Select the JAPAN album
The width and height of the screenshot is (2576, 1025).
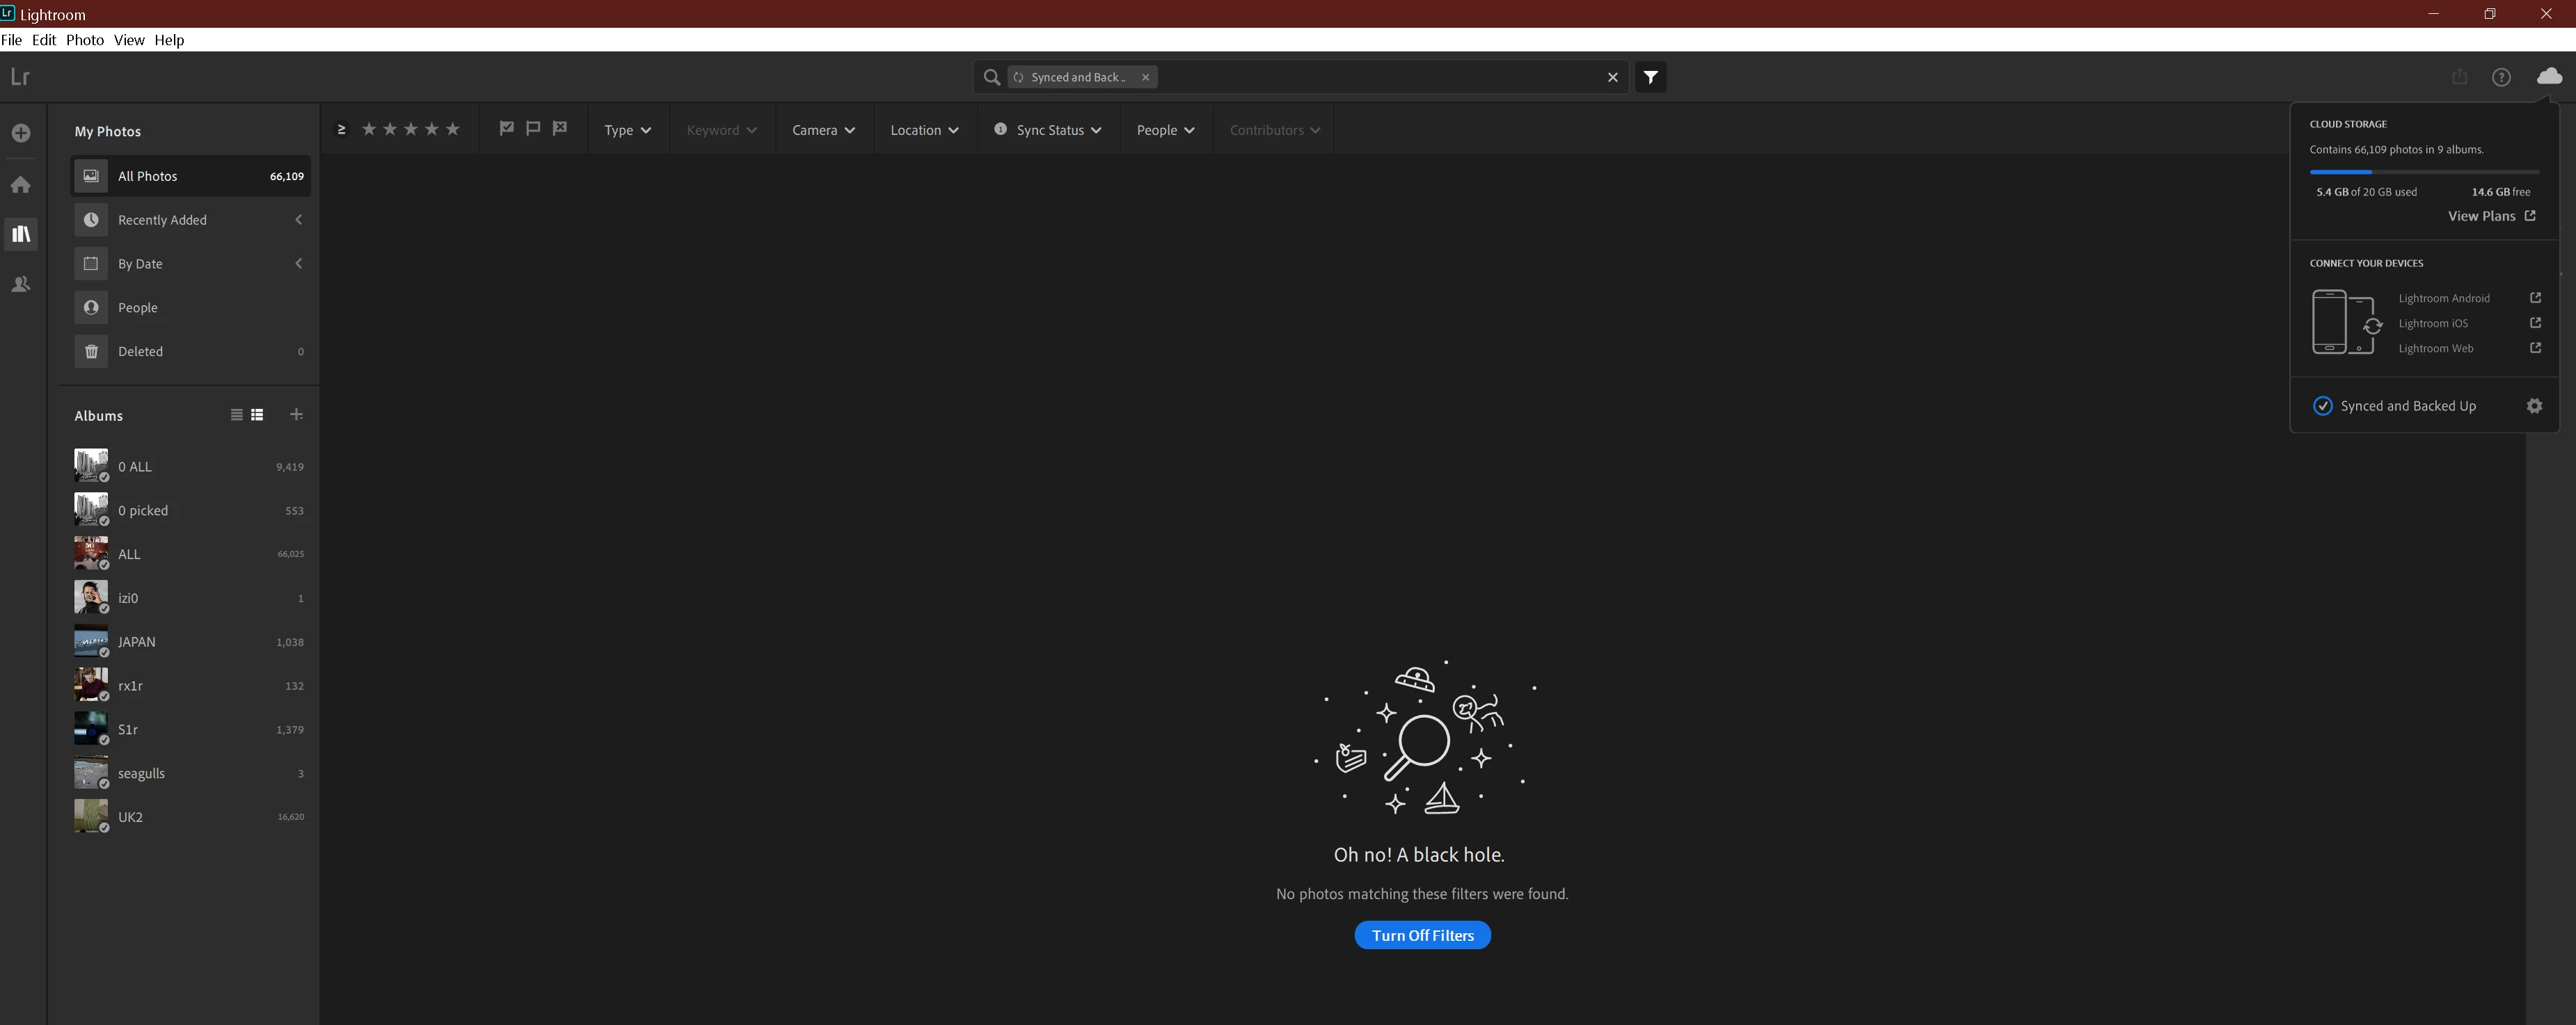click(x=137, y=641)
